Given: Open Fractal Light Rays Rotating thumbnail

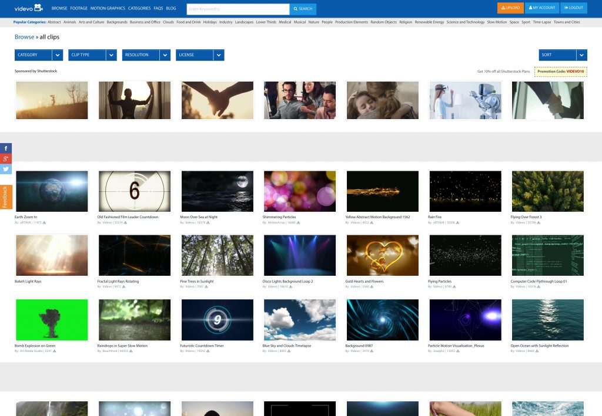Looking at the screenshot, I should 135,255.
